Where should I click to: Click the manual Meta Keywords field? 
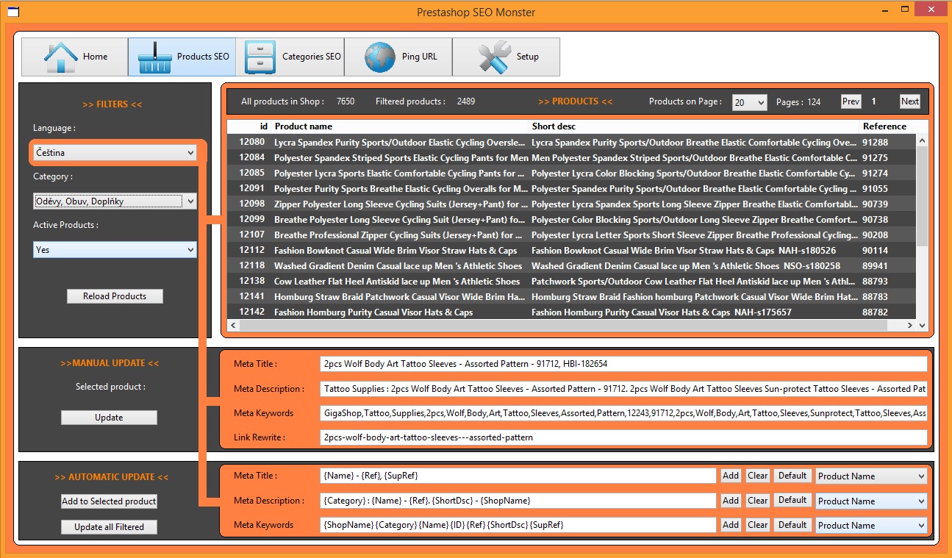[624, 413]
